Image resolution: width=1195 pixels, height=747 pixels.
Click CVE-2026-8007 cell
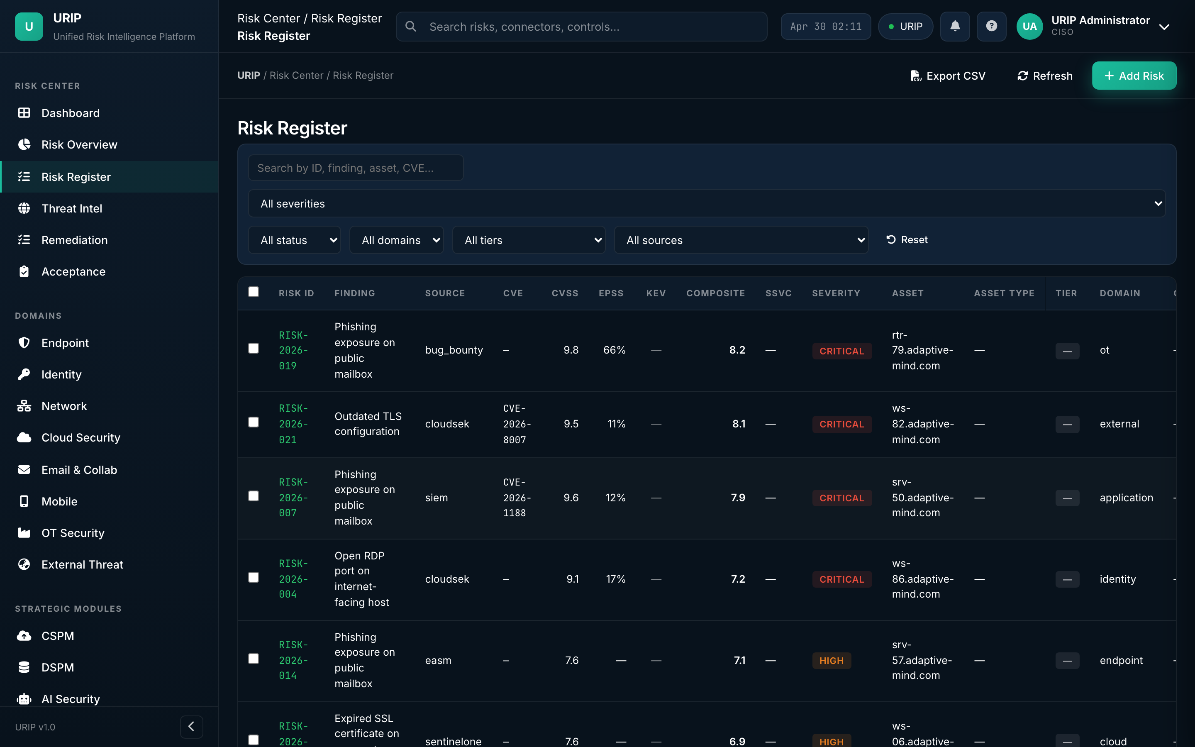tap(517, 424)
